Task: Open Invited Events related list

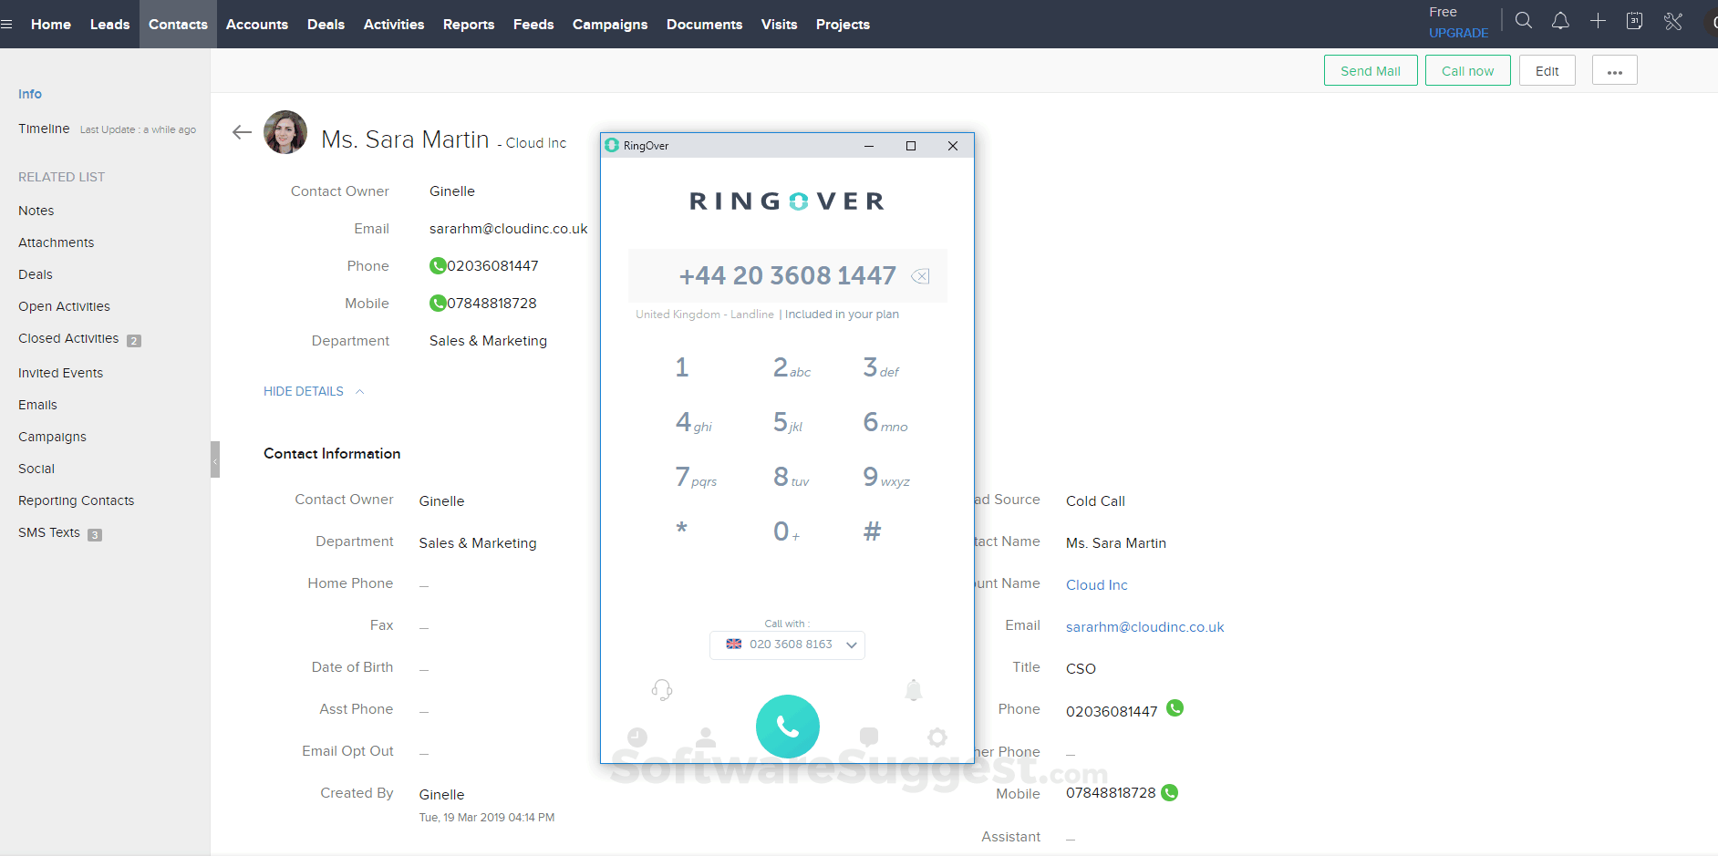Action: pyautogui.click(x=61, y=373)
